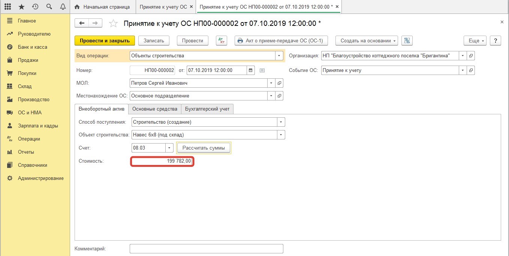Close the Принятие к учету ОС tab
This screenshot has width=509, height=256.
pos(192,7)
